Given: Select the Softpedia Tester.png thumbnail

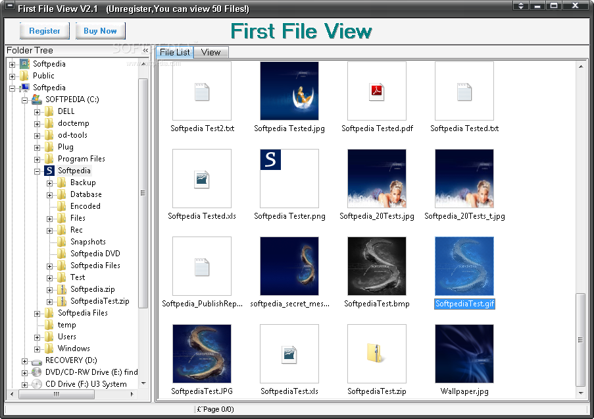Looking at the screenshot, I should click(289, 179).
